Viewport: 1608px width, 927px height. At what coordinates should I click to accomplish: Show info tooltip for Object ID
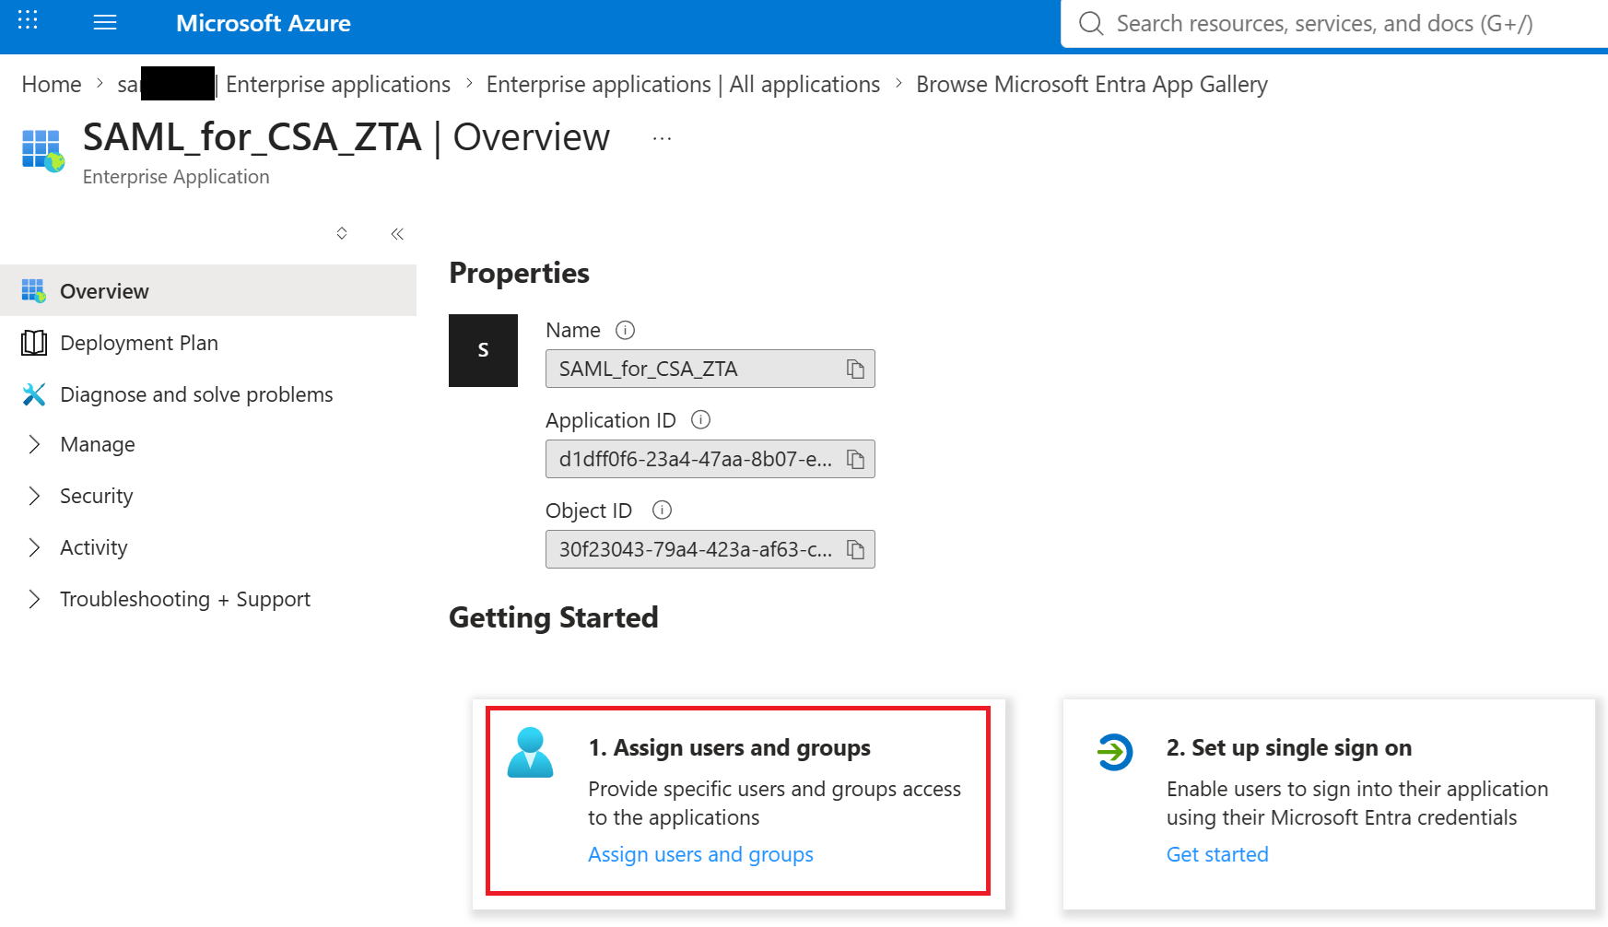(x=662, y=510)
